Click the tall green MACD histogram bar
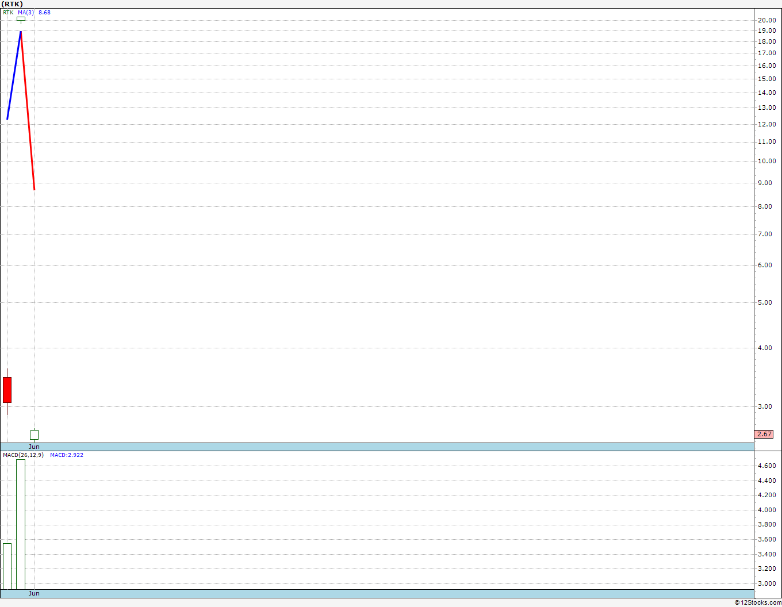This screenshot has height=607, width=782. [21, 524]
